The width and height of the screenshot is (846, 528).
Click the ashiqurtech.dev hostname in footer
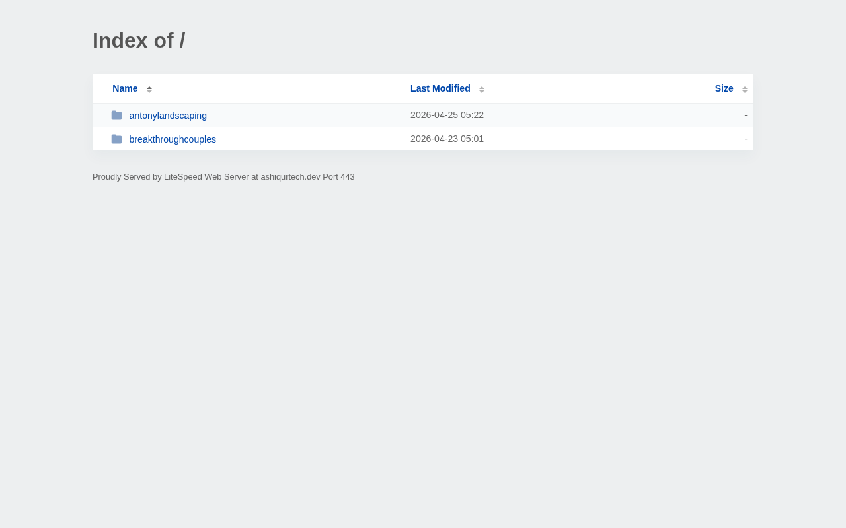pyautogui.click(x=290, y=177)
